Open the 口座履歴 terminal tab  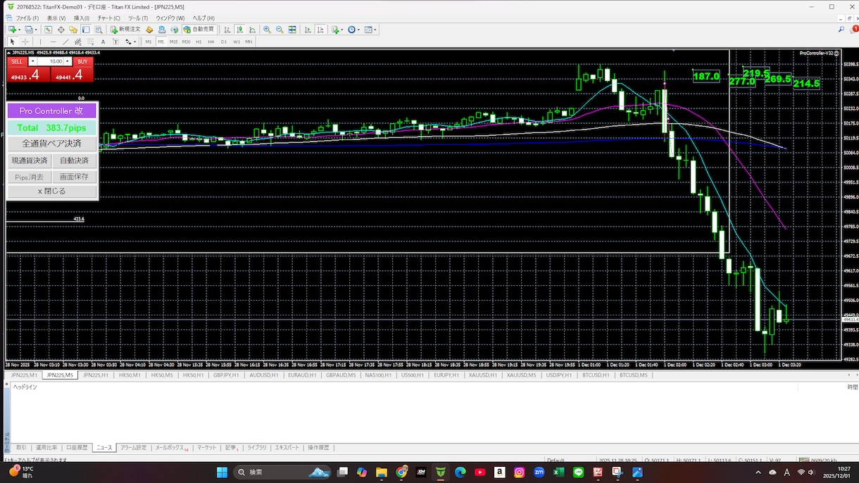tap(76, 447)
